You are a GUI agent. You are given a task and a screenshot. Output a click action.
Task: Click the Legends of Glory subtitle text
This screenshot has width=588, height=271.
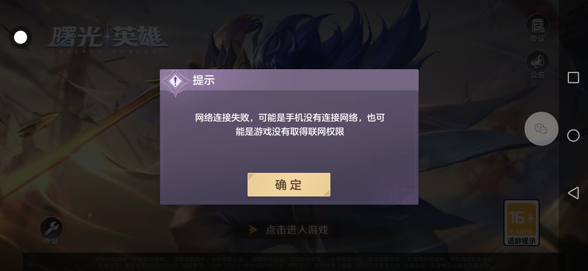click(108, 51)
